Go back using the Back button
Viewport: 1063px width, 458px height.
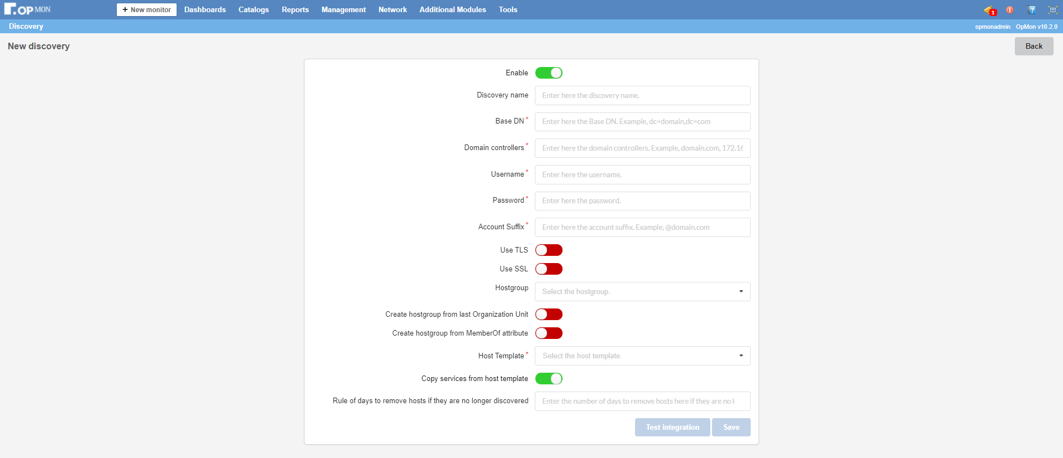(x=1034, y=47)
